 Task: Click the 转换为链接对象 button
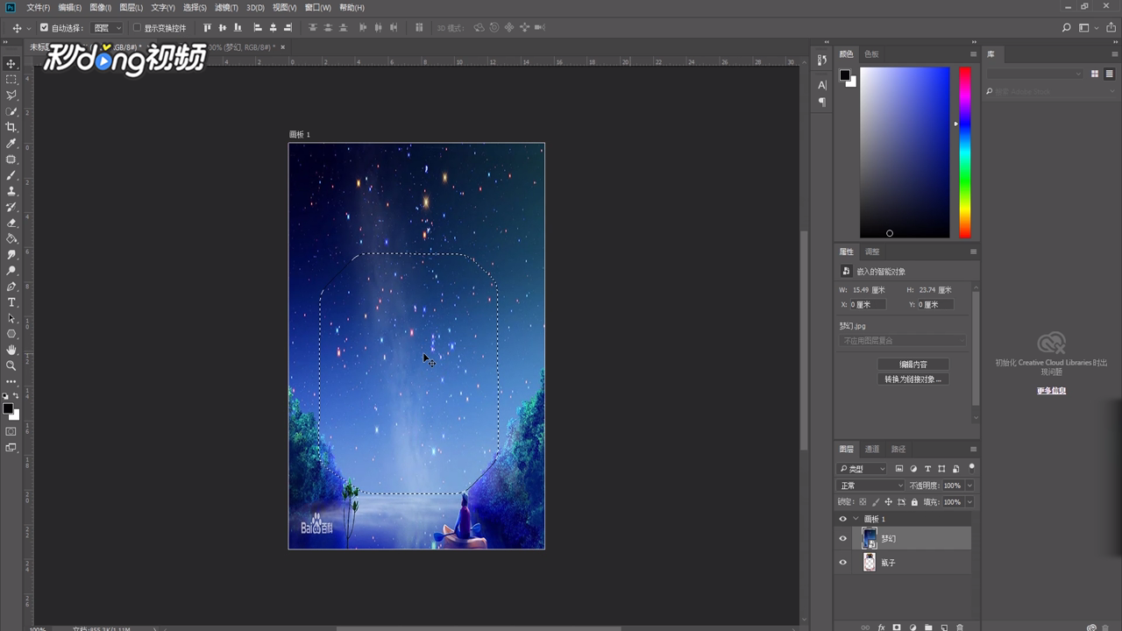point(913,379)
